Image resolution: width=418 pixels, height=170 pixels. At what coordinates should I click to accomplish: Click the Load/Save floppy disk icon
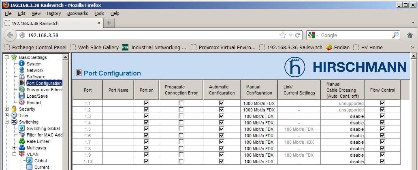pyautogui.click(x=22, y=96)
